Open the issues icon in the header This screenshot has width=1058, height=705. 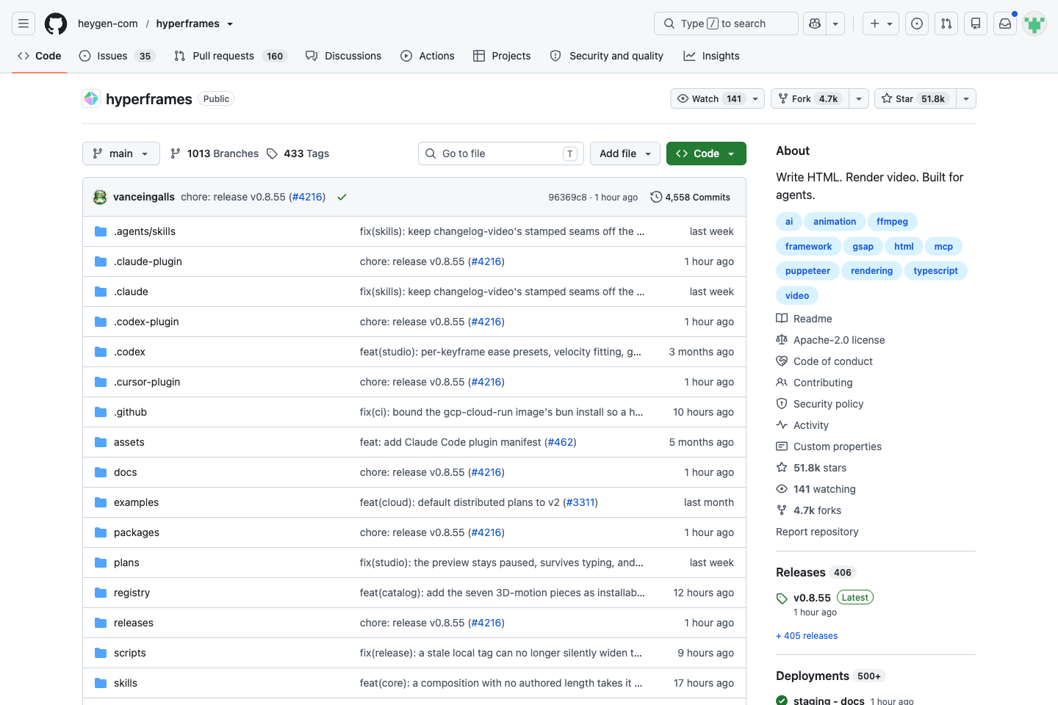pos(917,23)
